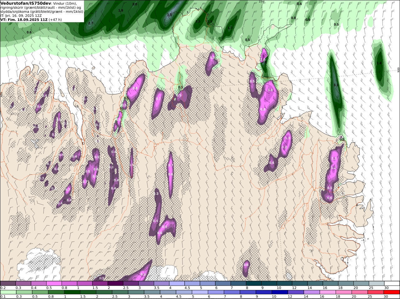Select the grey 25 swatch in upper scale
Image resolution: width=400 pixels, height=299 pixels.
tap(377, 283)
